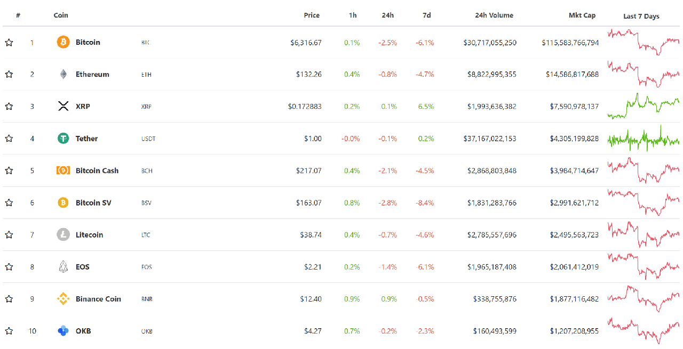This screenshot has width=683, height=349.
Task: Open Bitcoin Cash's 7-day sparkline
Action: (644, 171)
